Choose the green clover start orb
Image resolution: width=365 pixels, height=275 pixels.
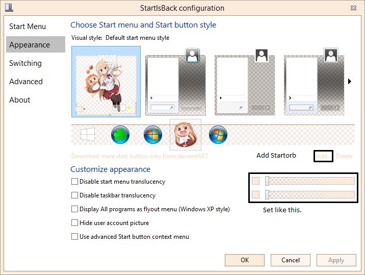click(120, 135)
